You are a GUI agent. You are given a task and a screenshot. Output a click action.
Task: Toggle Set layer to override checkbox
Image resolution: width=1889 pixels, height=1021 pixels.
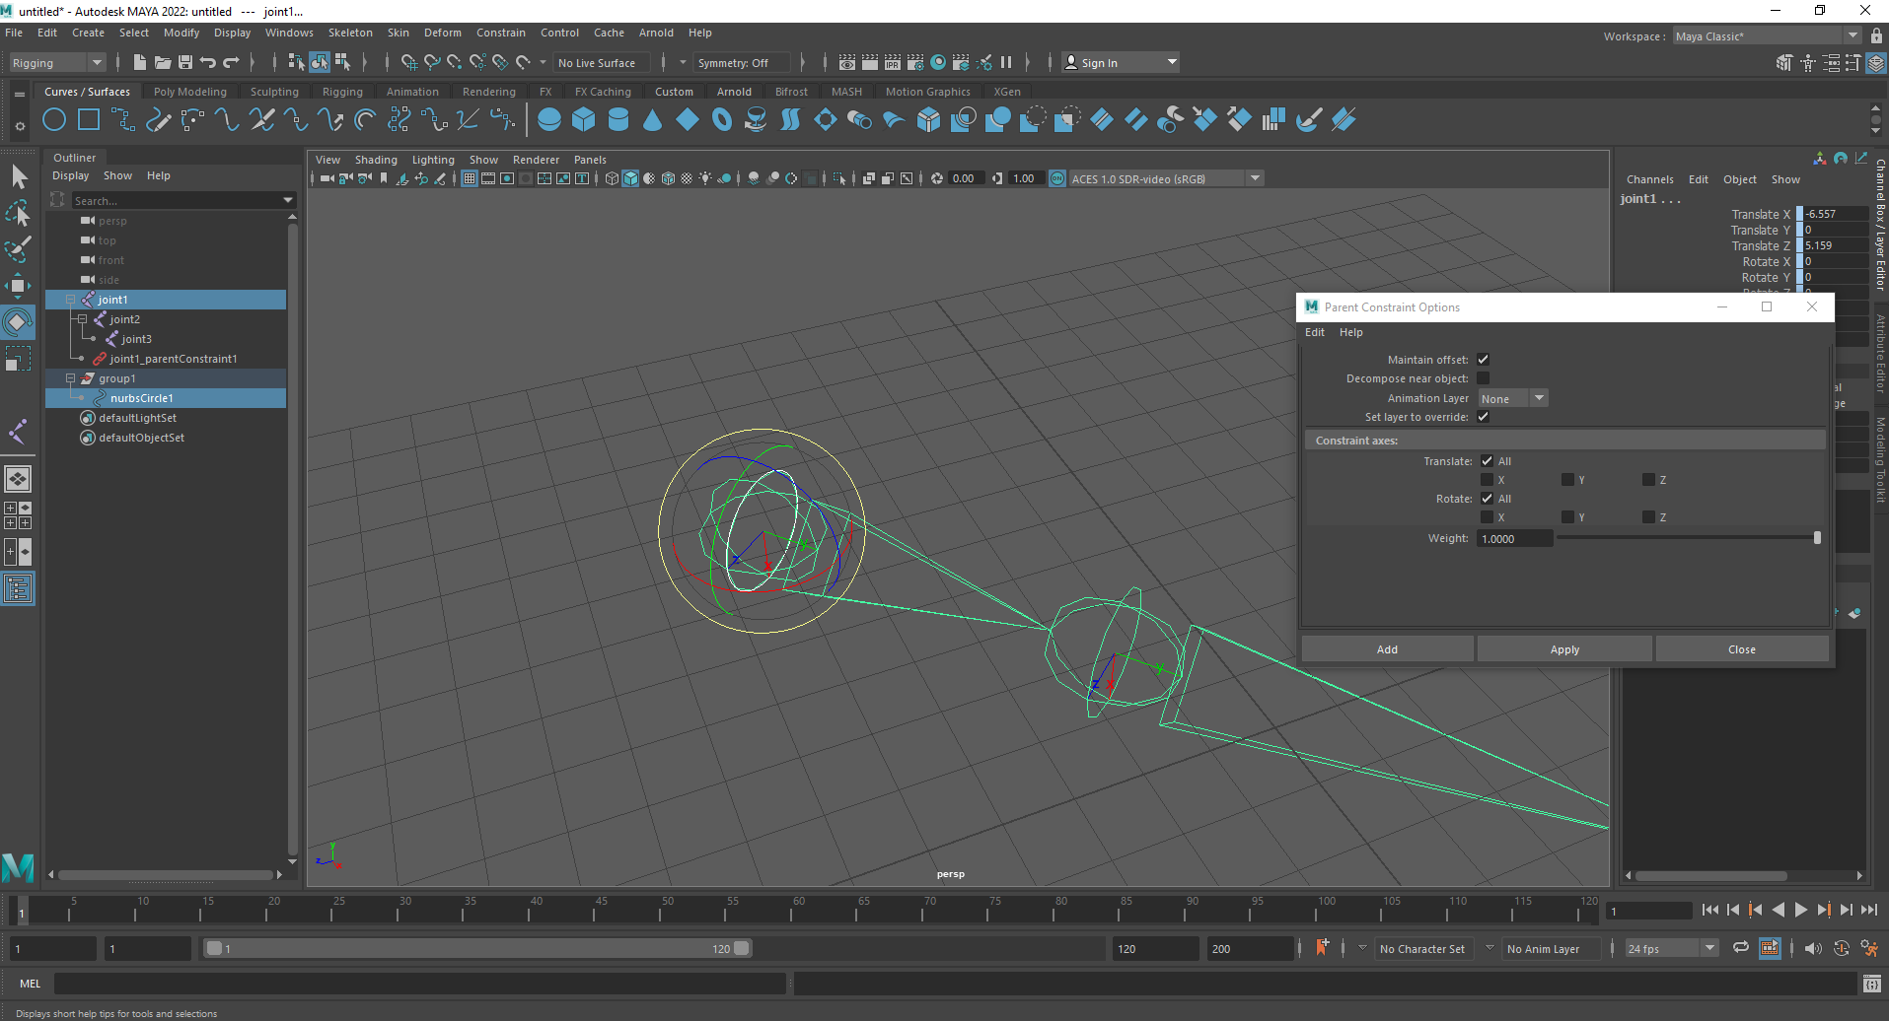(x=1483, y=417)
